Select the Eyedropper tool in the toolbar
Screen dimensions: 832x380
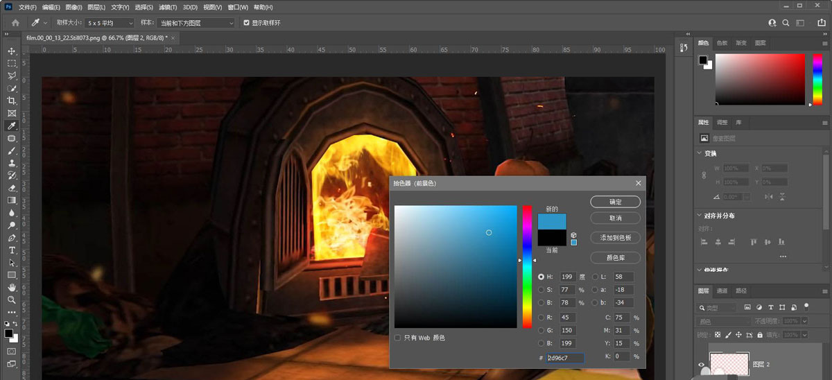coord(12,126)
